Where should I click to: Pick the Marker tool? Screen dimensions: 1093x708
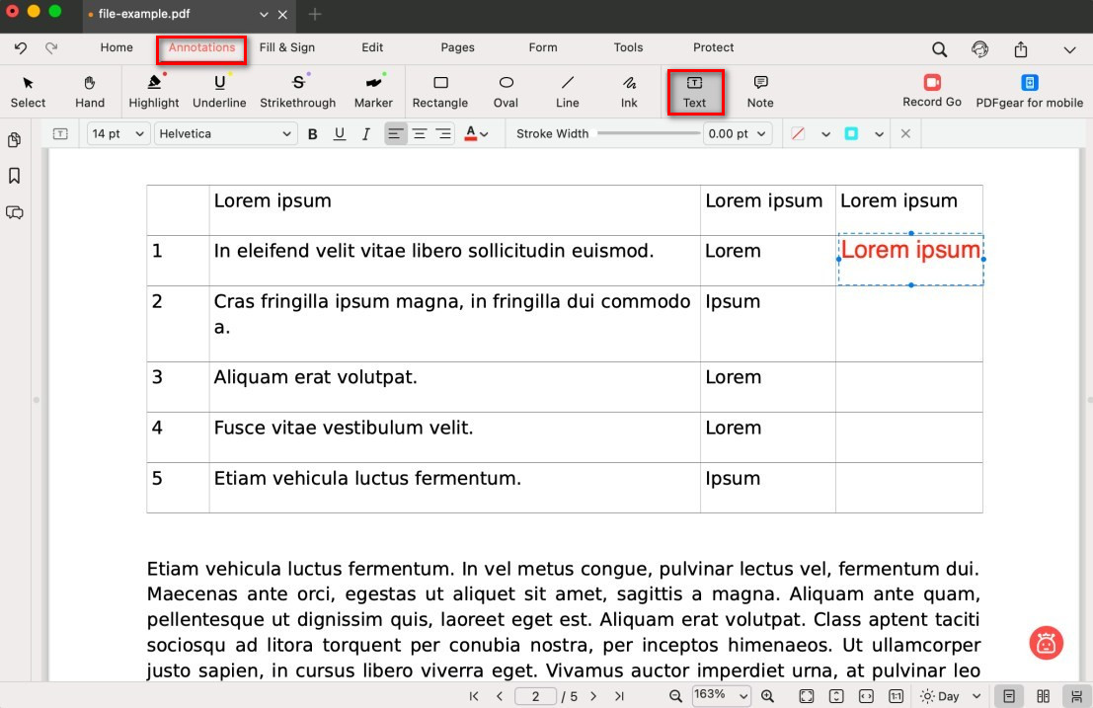pyautogui.click(x=373, y=92)
